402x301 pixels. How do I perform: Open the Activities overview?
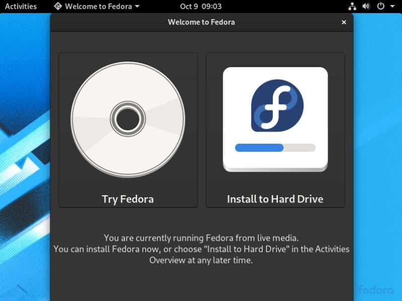tap(21, 7)
